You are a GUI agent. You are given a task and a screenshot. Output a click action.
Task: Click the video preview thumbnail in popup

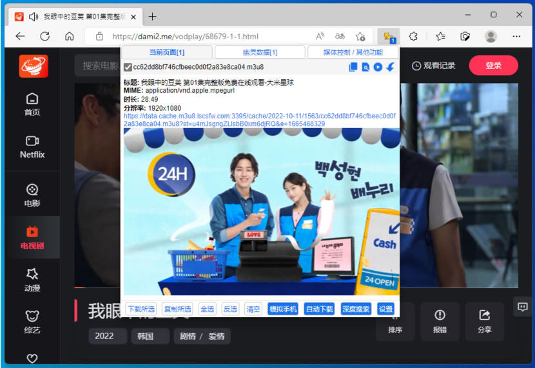pos(261,212)
